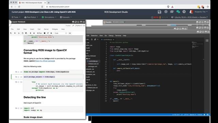Save notebook with Jupyter save icon
Image resolution: width=218 pixels, height=123 pixels.
pos(11,33)
